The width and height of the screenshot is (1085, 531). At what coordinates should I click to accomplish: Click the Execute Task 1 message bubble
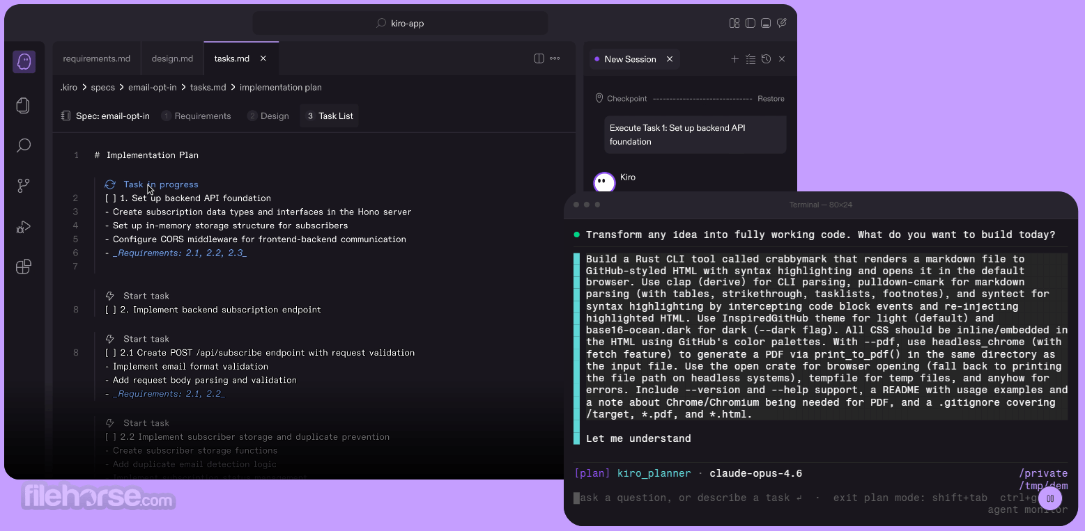pos(695,134)
